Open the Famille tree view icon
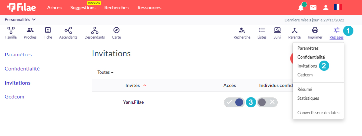The width and height of the screenshot is (362, 136). pos(11,30)
